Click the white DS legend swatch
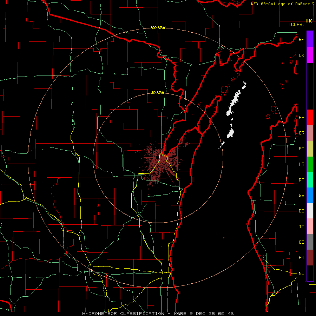This screenshot has height=316, width=316. [310, 211]
